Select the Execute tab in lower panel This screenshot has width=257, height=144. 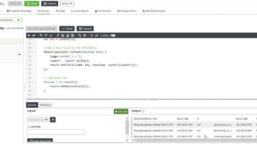tap(32, 105)
